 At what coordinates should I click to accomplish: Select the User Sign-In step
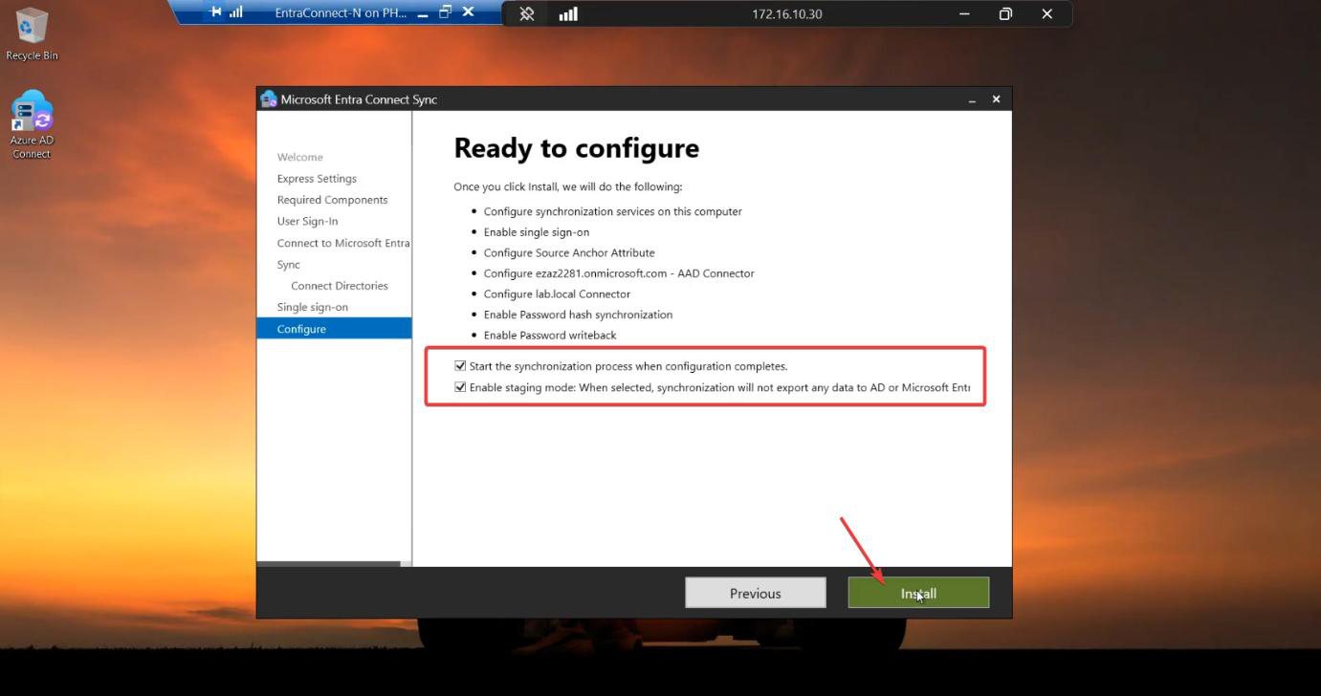tap(307, 221)
